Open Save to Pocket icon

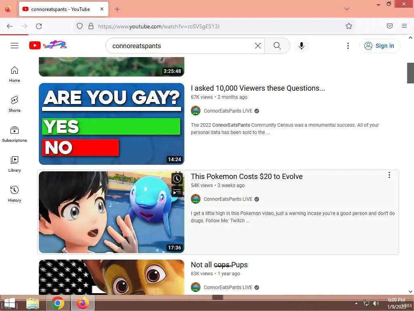(390, 26)
